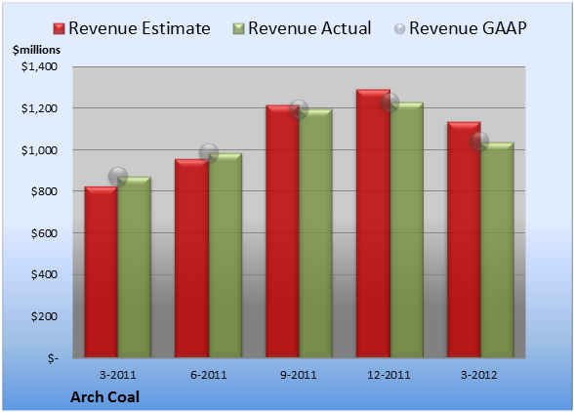This screenshot has height=412, width=574.
Task: Click the GAAP marker above 6-2011
Action: [209, 153]
